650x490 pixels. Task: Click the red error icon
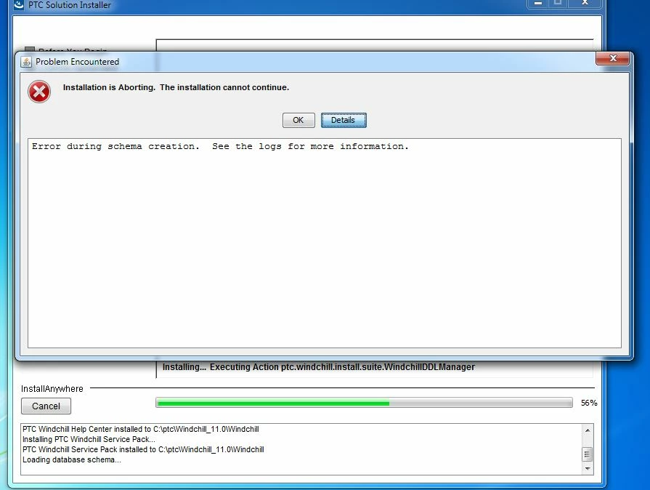coord(39,92)
